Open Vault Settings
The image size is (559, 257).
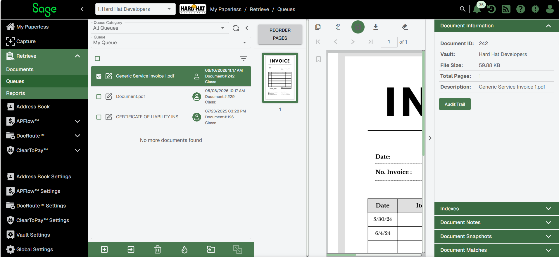[44, 235]
